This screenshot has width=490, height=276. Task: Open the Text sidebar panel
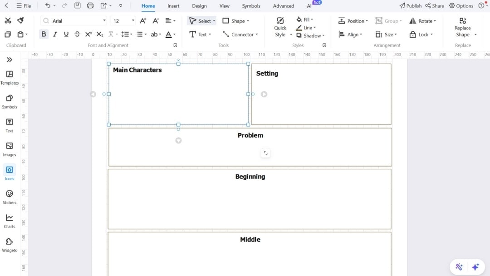click(10, 125)
